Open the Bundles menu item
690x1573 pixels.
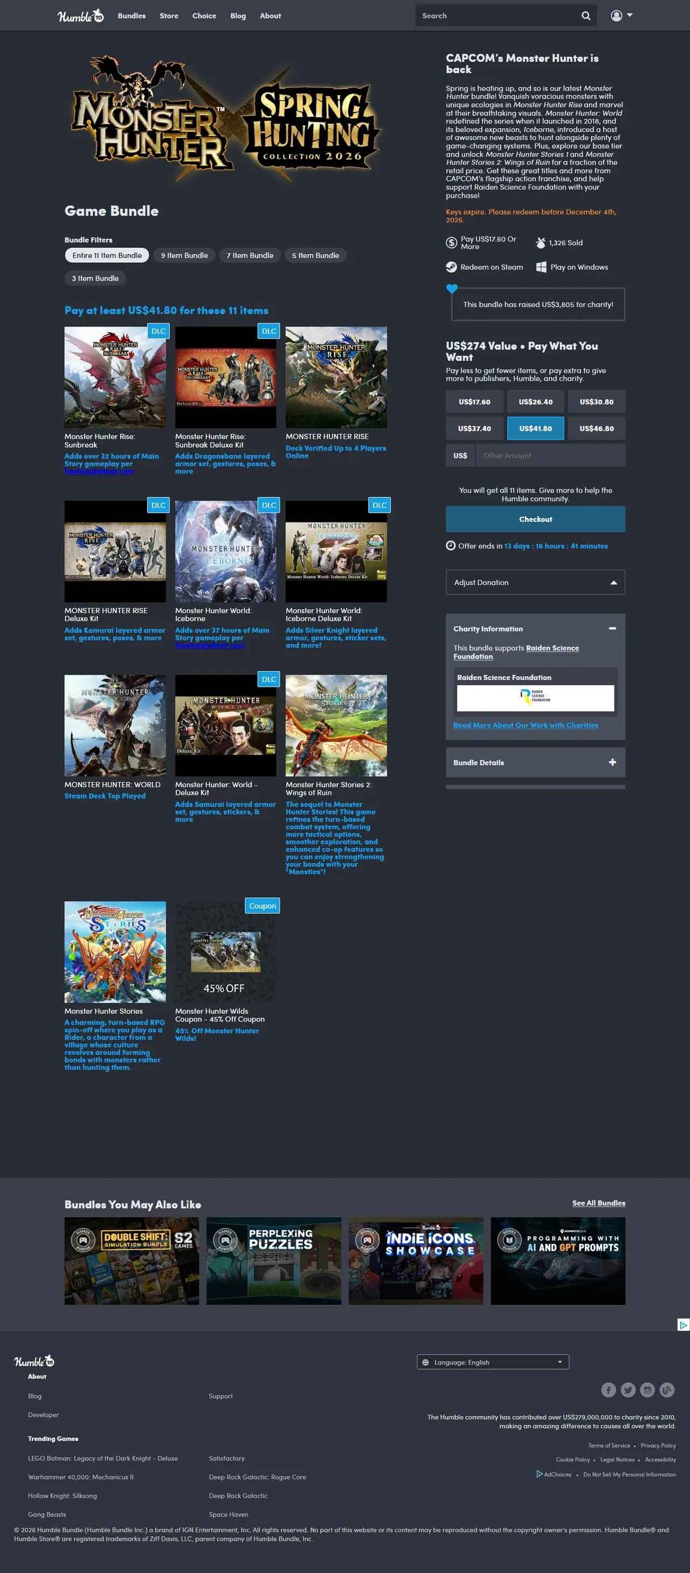coord(132,16)
